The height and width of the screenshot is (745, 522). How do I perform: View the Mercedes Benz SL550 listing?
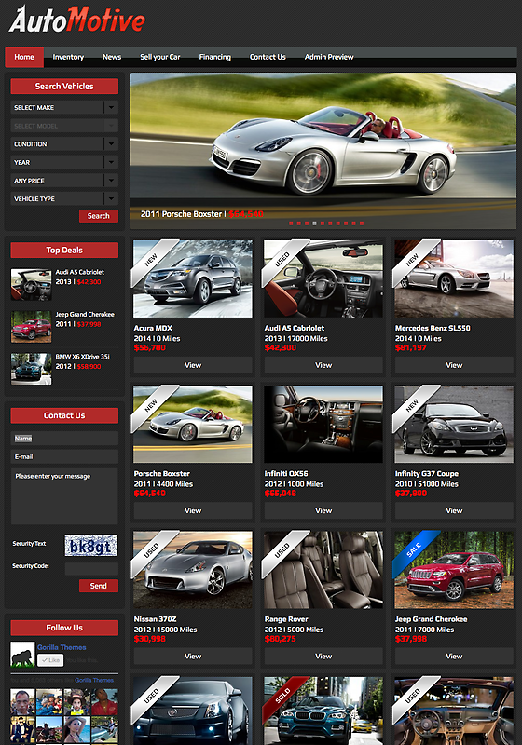(x=454, y=365)
